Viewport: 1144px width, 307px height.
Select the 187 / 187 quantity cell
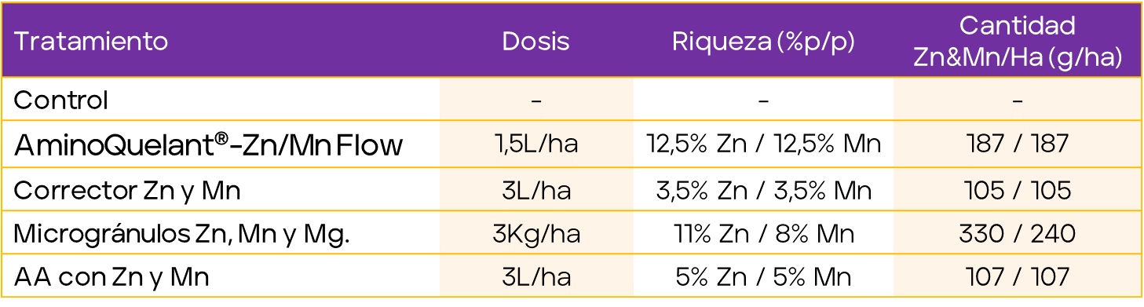pos(1018,144)
